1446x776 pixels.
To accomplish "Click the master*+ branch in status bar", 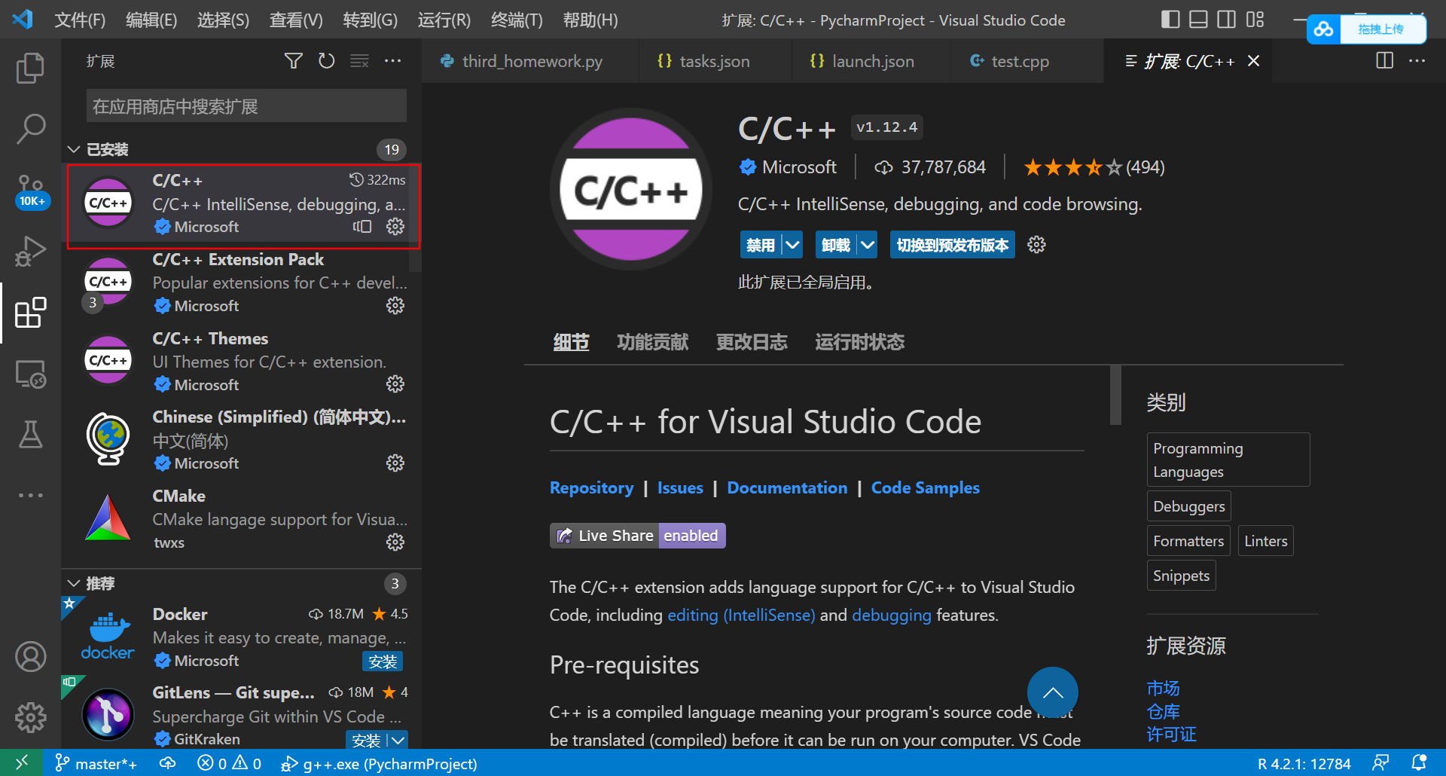I will pyautogui.click(x=96, y=763).
